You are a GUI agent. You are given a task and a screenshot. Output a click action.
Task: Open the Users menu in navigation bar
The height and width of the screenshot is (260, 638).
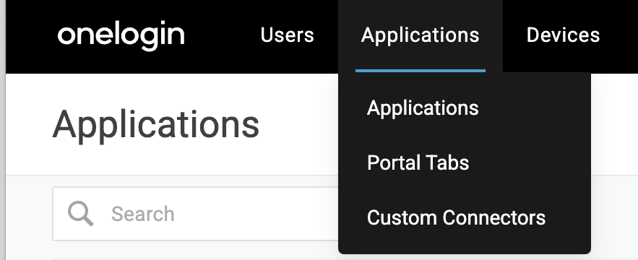click(x=288, y=35)
